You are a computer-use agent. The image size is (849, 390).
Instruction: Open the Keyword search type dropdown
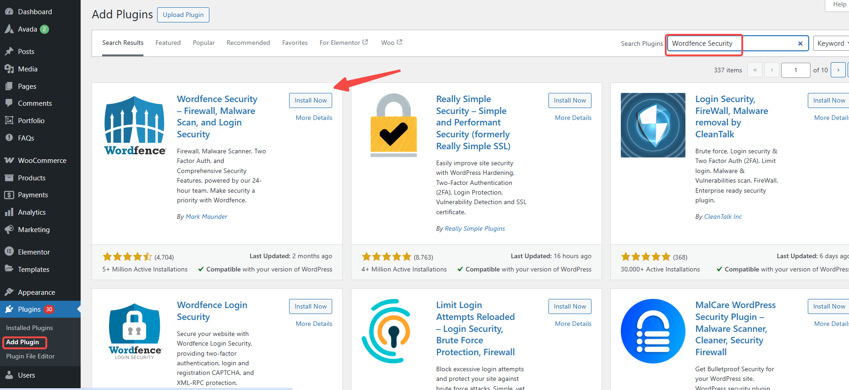[x=831, y=43]
